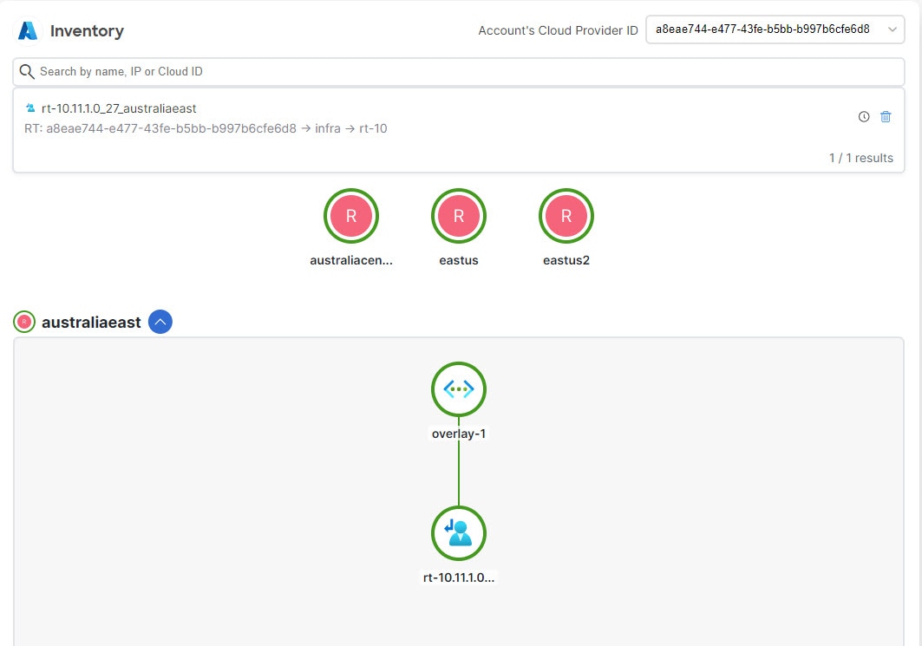Open the Cloud Provider ID dropdown
The width and height of the screenshot is (922, 646).
tap(891, 29)
